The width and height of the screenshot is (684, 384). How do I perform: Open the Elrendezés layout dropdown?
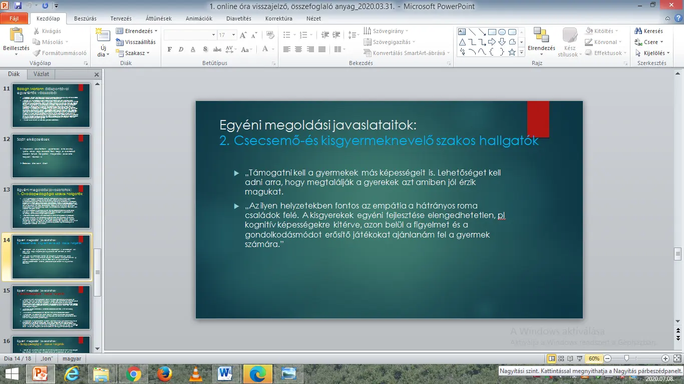135,31
